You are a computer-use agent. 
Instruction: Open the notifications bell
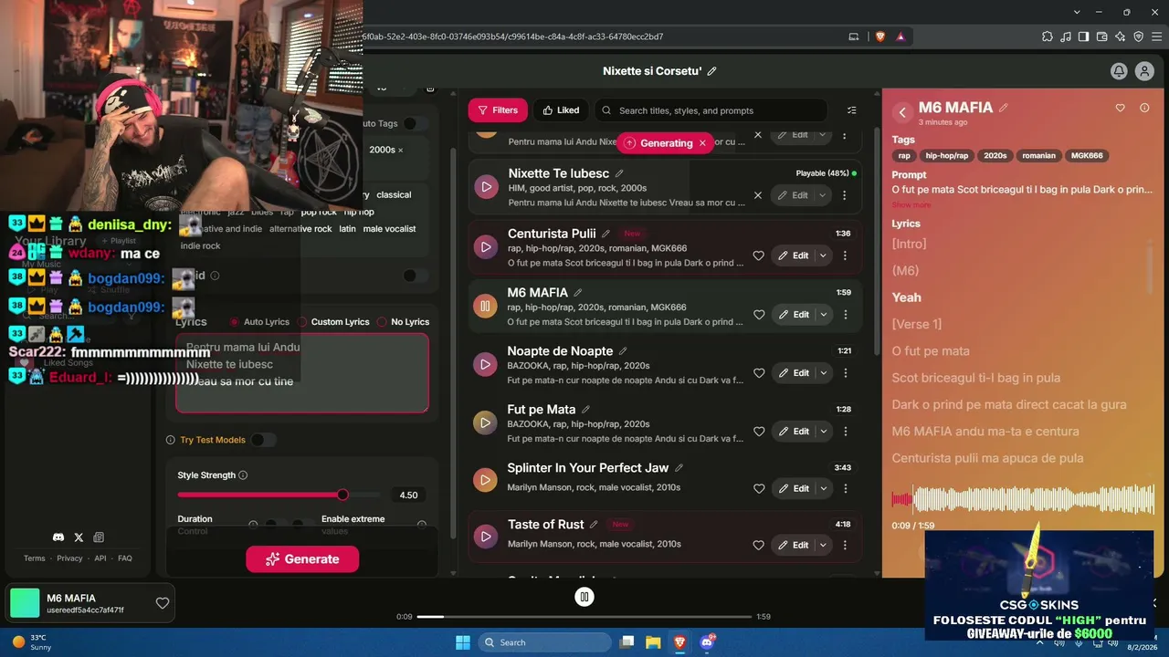coord(1119,71)
